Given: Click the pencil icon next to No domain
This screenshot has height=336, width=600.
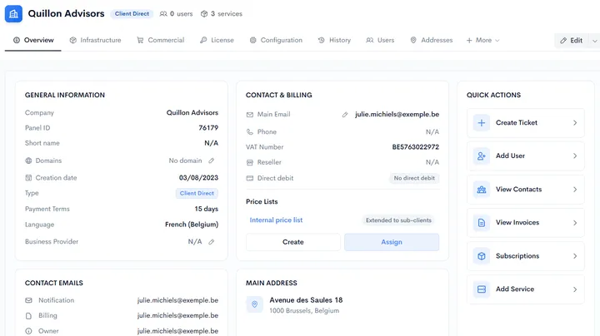Looking at the screenshot, I should [x=211, y=161].
